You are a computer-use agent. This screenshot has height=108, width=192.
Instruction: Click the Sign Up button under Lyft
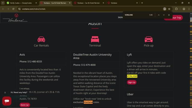(x=132, y=82)
